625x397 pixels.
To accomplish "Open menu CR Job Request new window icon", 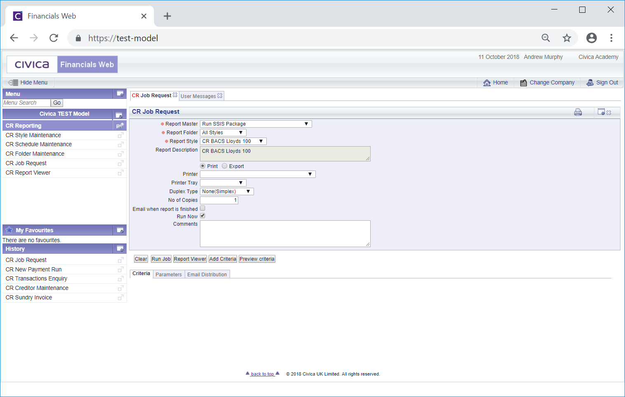I will (x=120, y=163).
